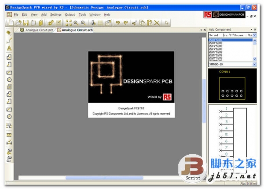Viewport: 264px width, 189px height.
Task: Open Add Component panel options arrow
Action: (x=251, y=29)
